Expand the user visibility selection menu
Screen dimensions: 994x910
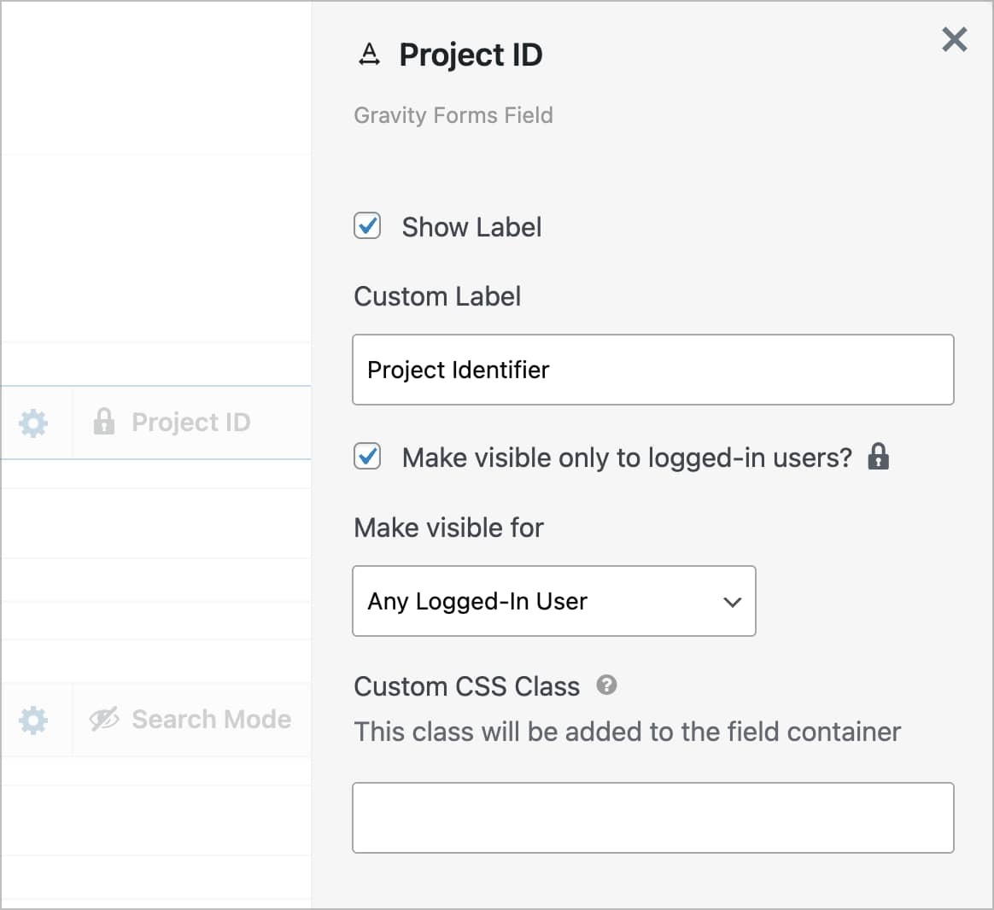pyautogui.click(x=553, y=601)
